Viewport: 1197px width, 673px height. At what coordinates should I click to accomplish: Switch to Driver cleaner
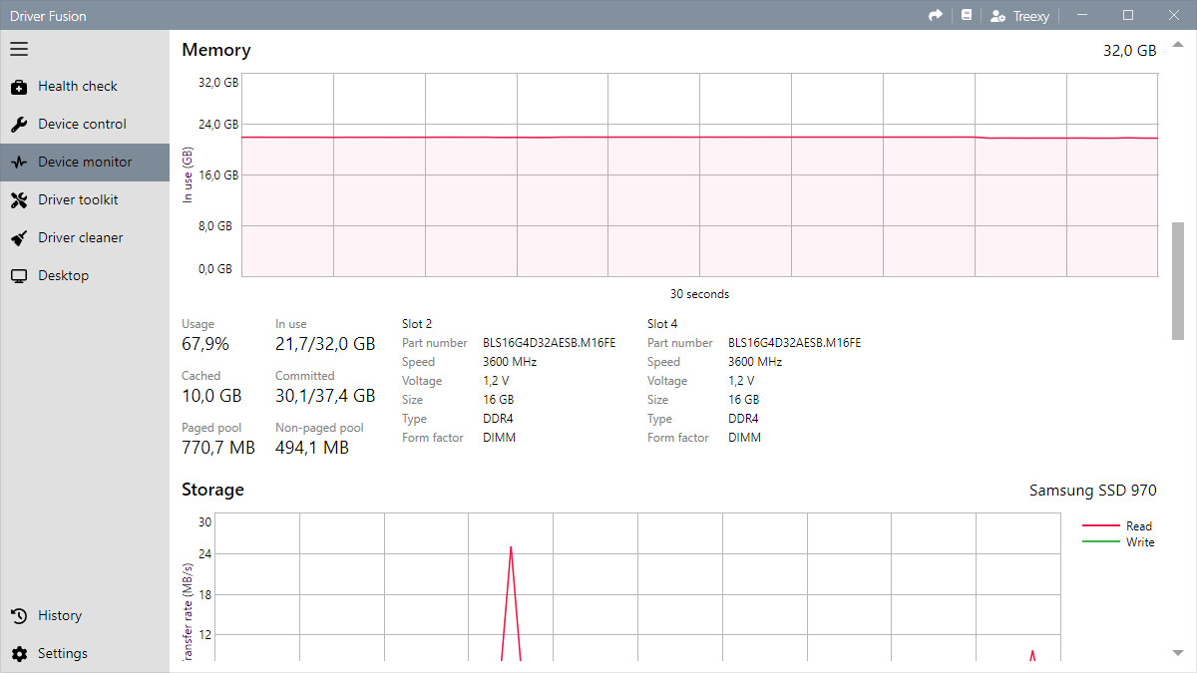pos(85,238)
